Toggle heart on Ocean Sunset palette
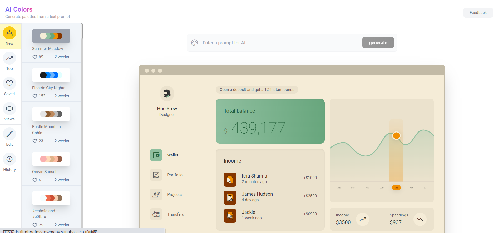498x233 pixels. 35,180
